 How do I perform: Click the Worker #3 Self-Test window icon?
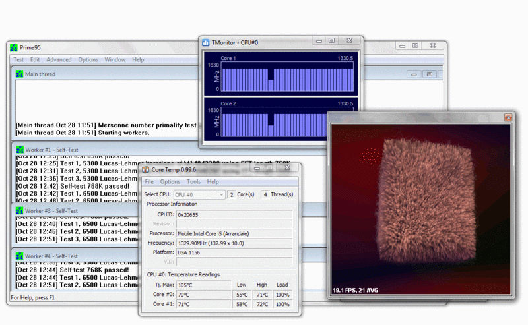click(19, 211)
